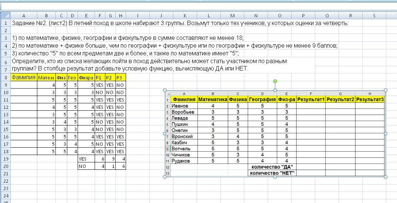Select row header 23

coord(5,188)
